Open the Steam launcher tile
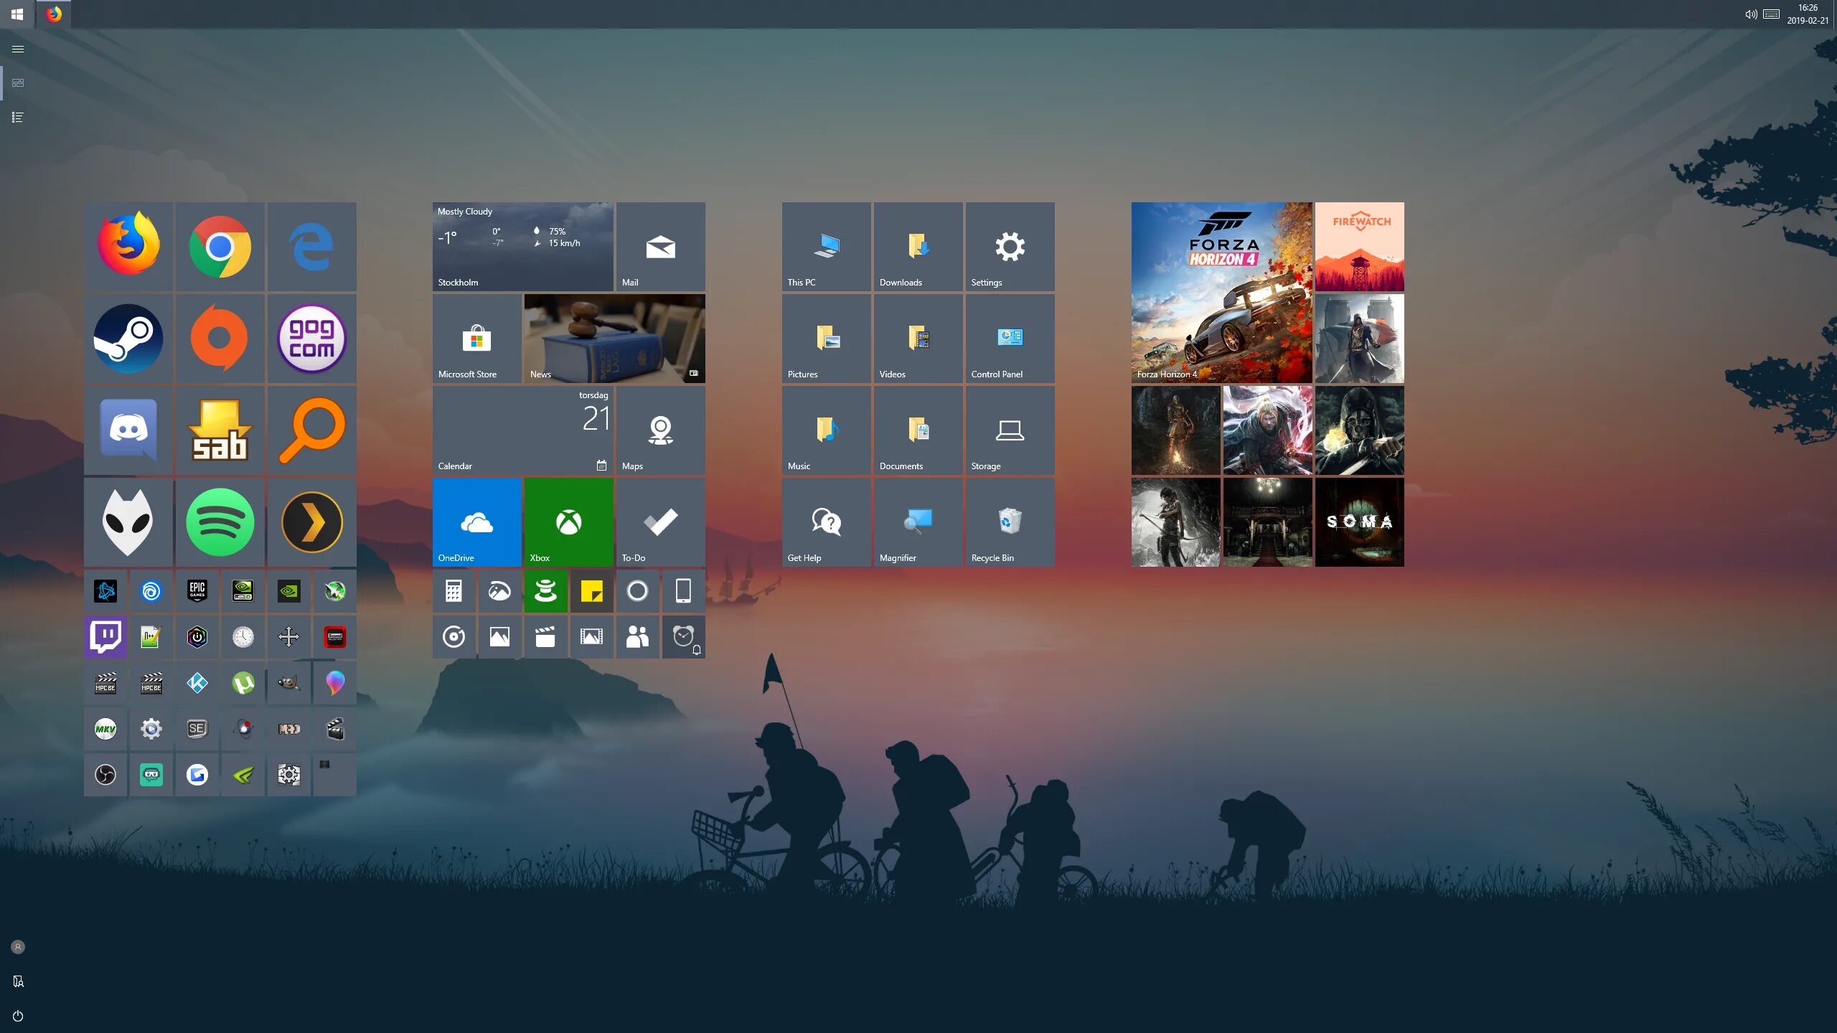Screen dimensions: 1837x1033 click(128, 338)
